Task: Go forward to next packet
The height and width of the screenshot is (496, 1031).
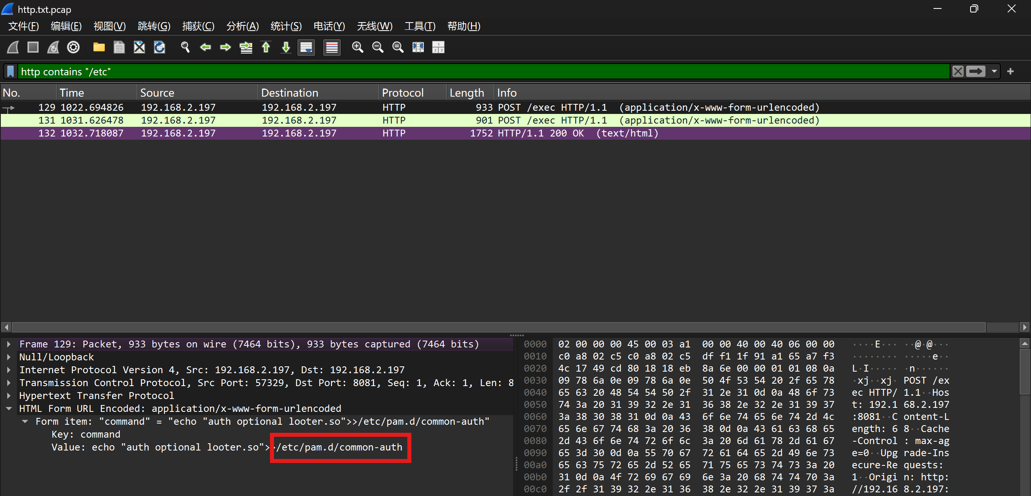Action: point(226,48)
